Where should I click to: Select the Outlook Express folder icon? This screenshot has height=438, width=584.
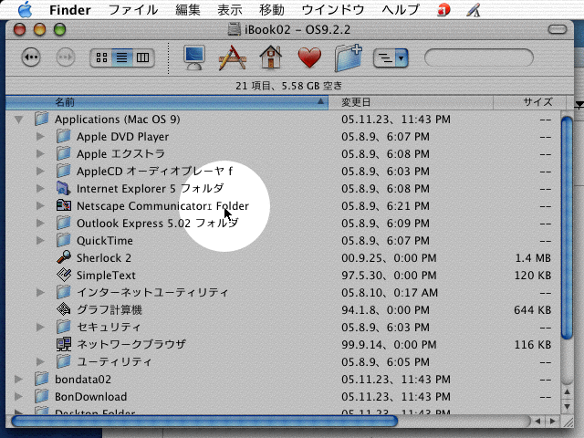tap(64, 223)
